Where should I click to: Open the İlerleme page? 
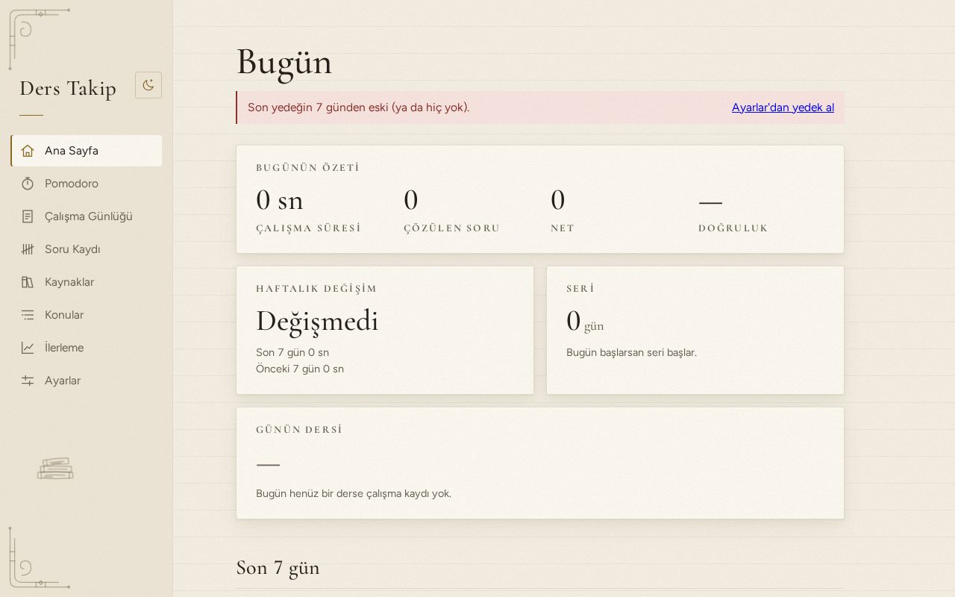pyautogui.click(x=87, y=348)
